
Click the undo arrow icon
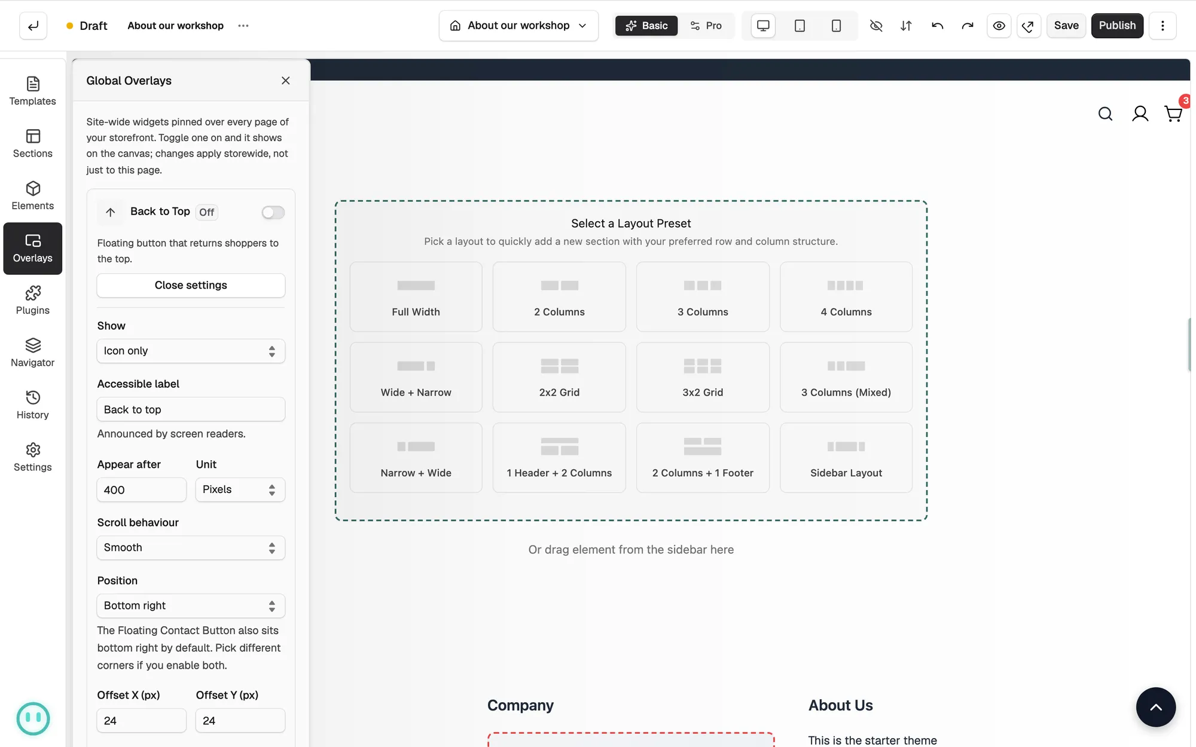(x=937, y=26)
